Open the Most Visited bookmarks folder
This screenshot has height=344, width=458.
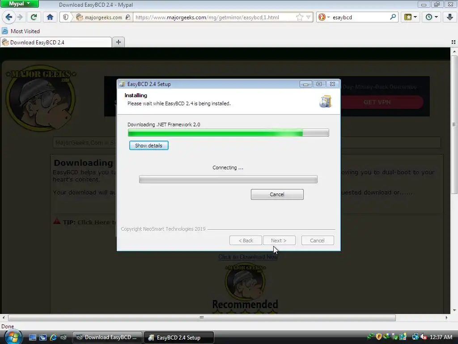tap(21, 31)
